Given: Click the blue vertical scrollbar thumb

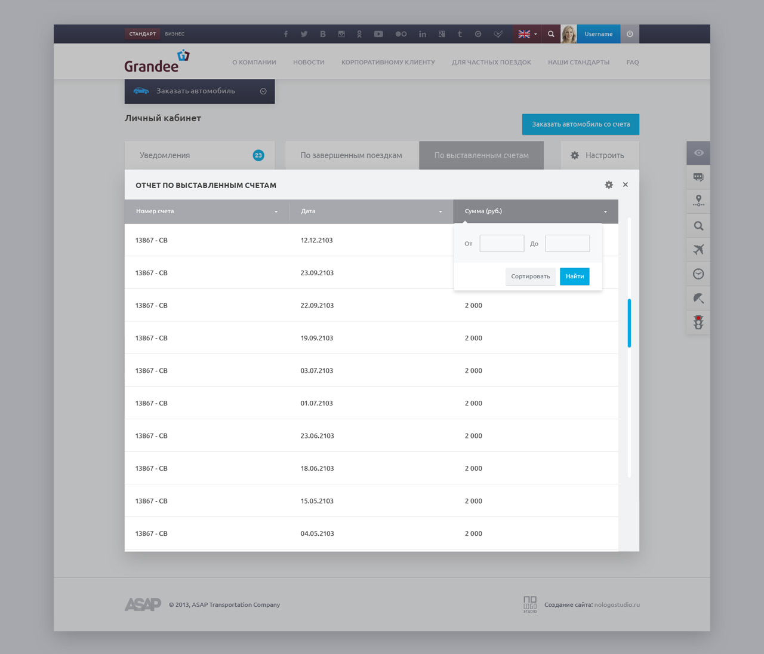Looking at the screenshot, I should pyautogui.click(x=629, y=323).
